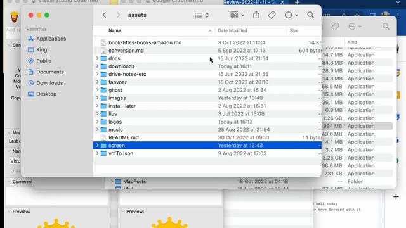Open the ellipsis action menu in assets toolbar
This screenshot has height=228, width=406.
point(291,15)
